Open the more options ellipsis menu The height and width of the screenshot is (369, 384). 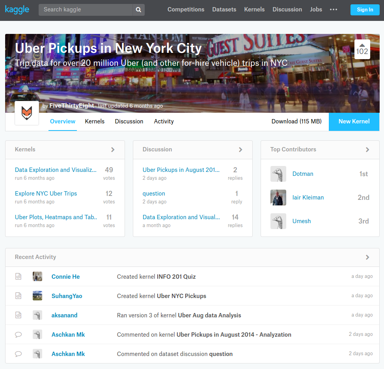click(333, 9)
